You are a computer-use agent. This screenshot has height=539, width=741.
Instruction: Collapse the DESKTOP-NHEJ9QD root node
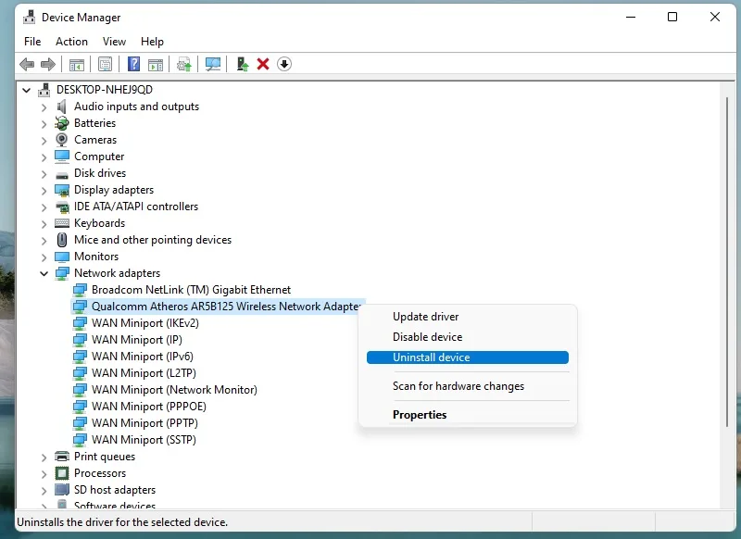click(x=27, y=90)
